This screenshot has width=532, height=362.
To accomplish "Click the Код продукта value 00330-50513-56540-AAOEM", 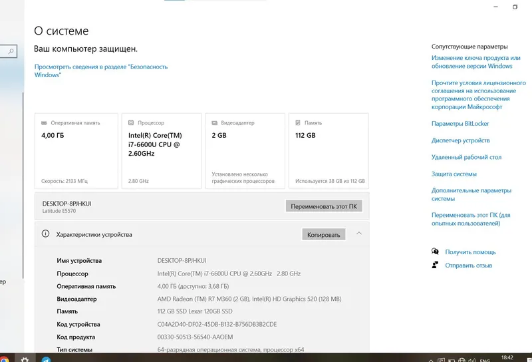I will (195, 337).
